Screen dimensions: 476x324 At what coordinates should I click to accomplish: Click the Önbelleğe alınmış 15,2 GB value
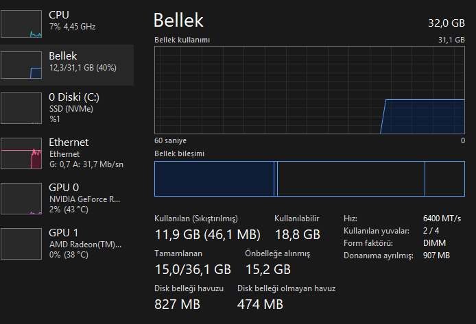click(x=268, y=269)
